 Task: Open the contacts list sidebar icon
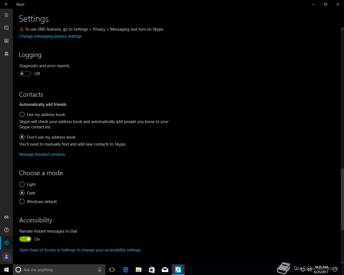6,41
